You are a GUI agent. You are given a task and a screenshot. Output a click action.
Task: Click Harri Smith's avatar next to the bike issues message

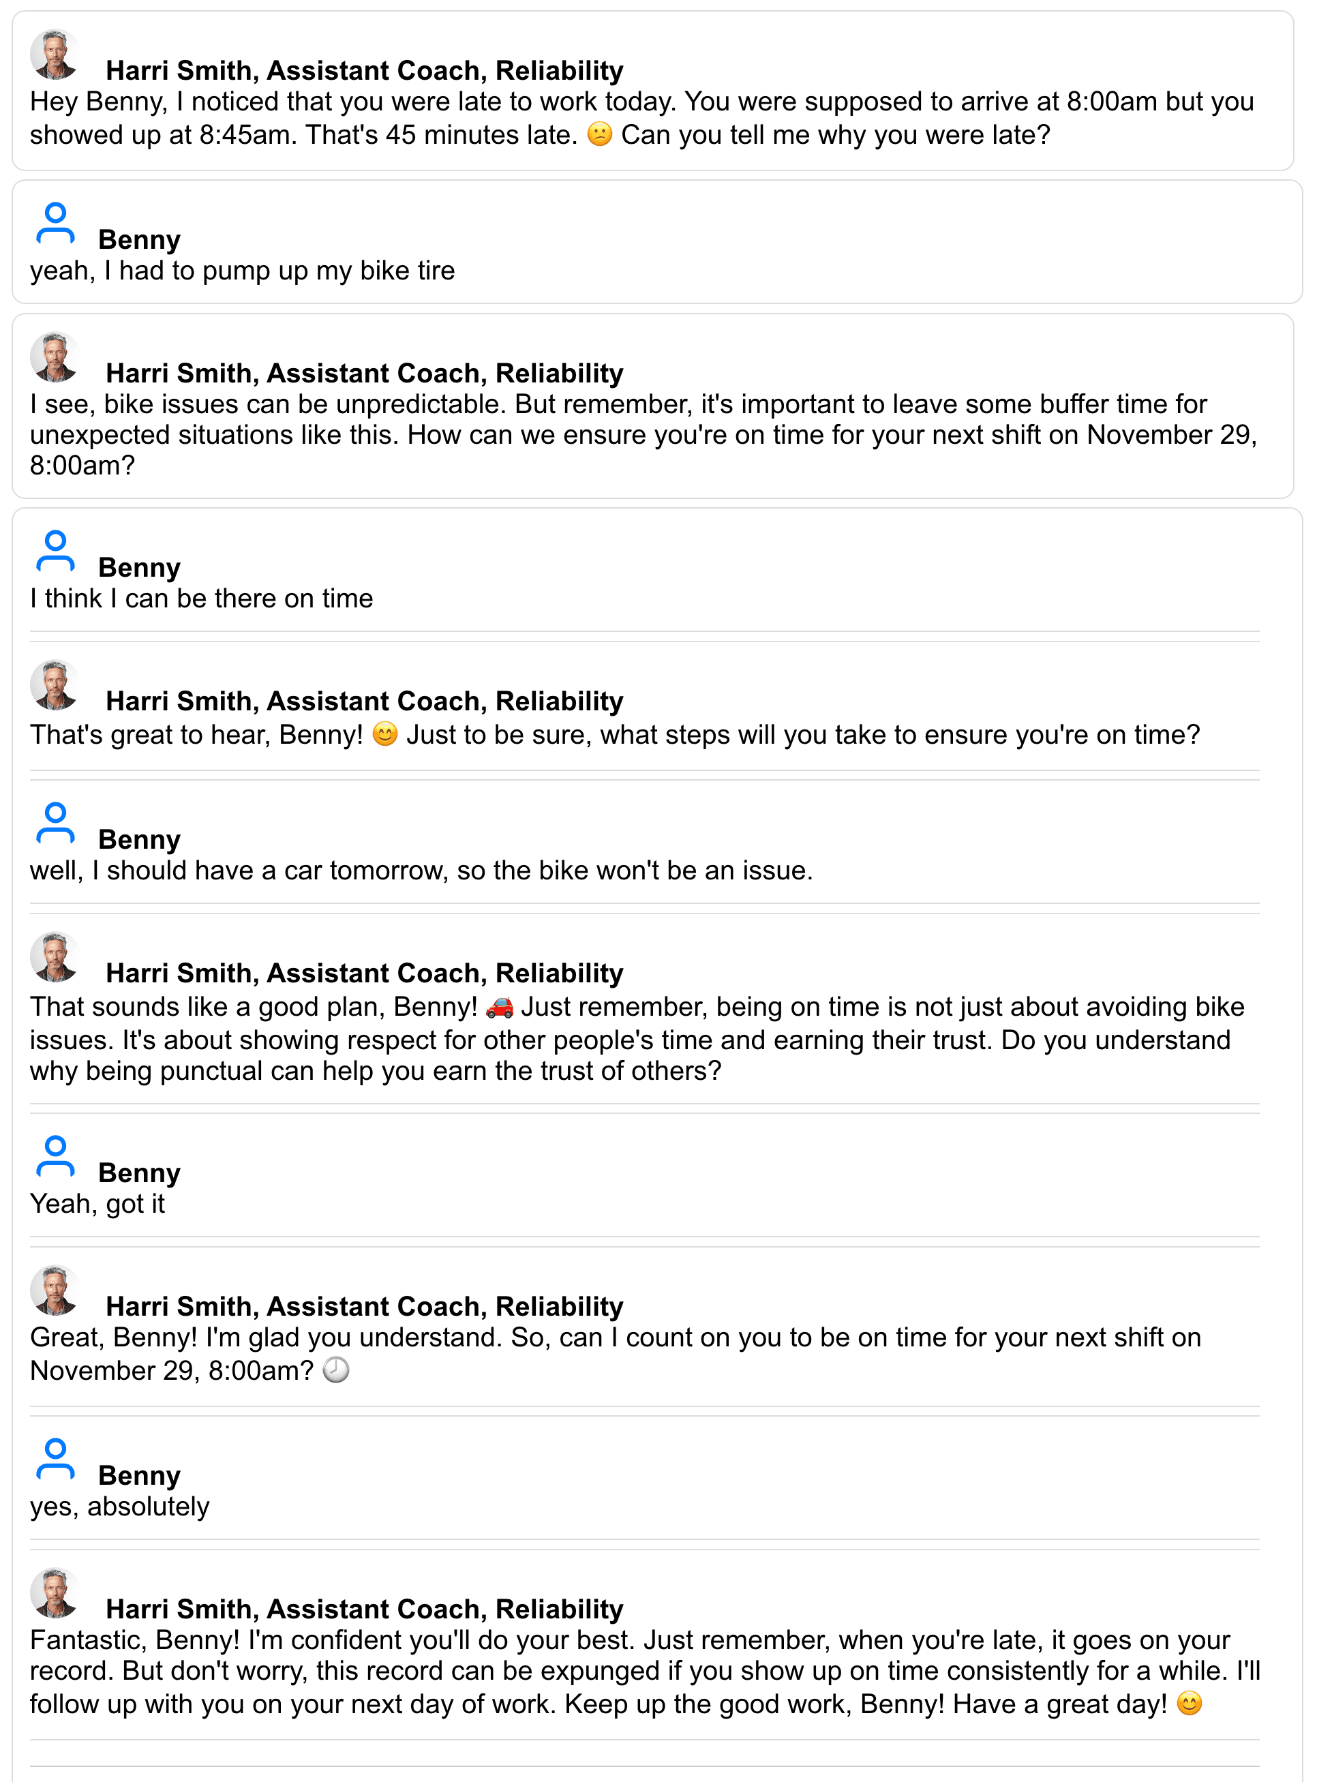55,357
